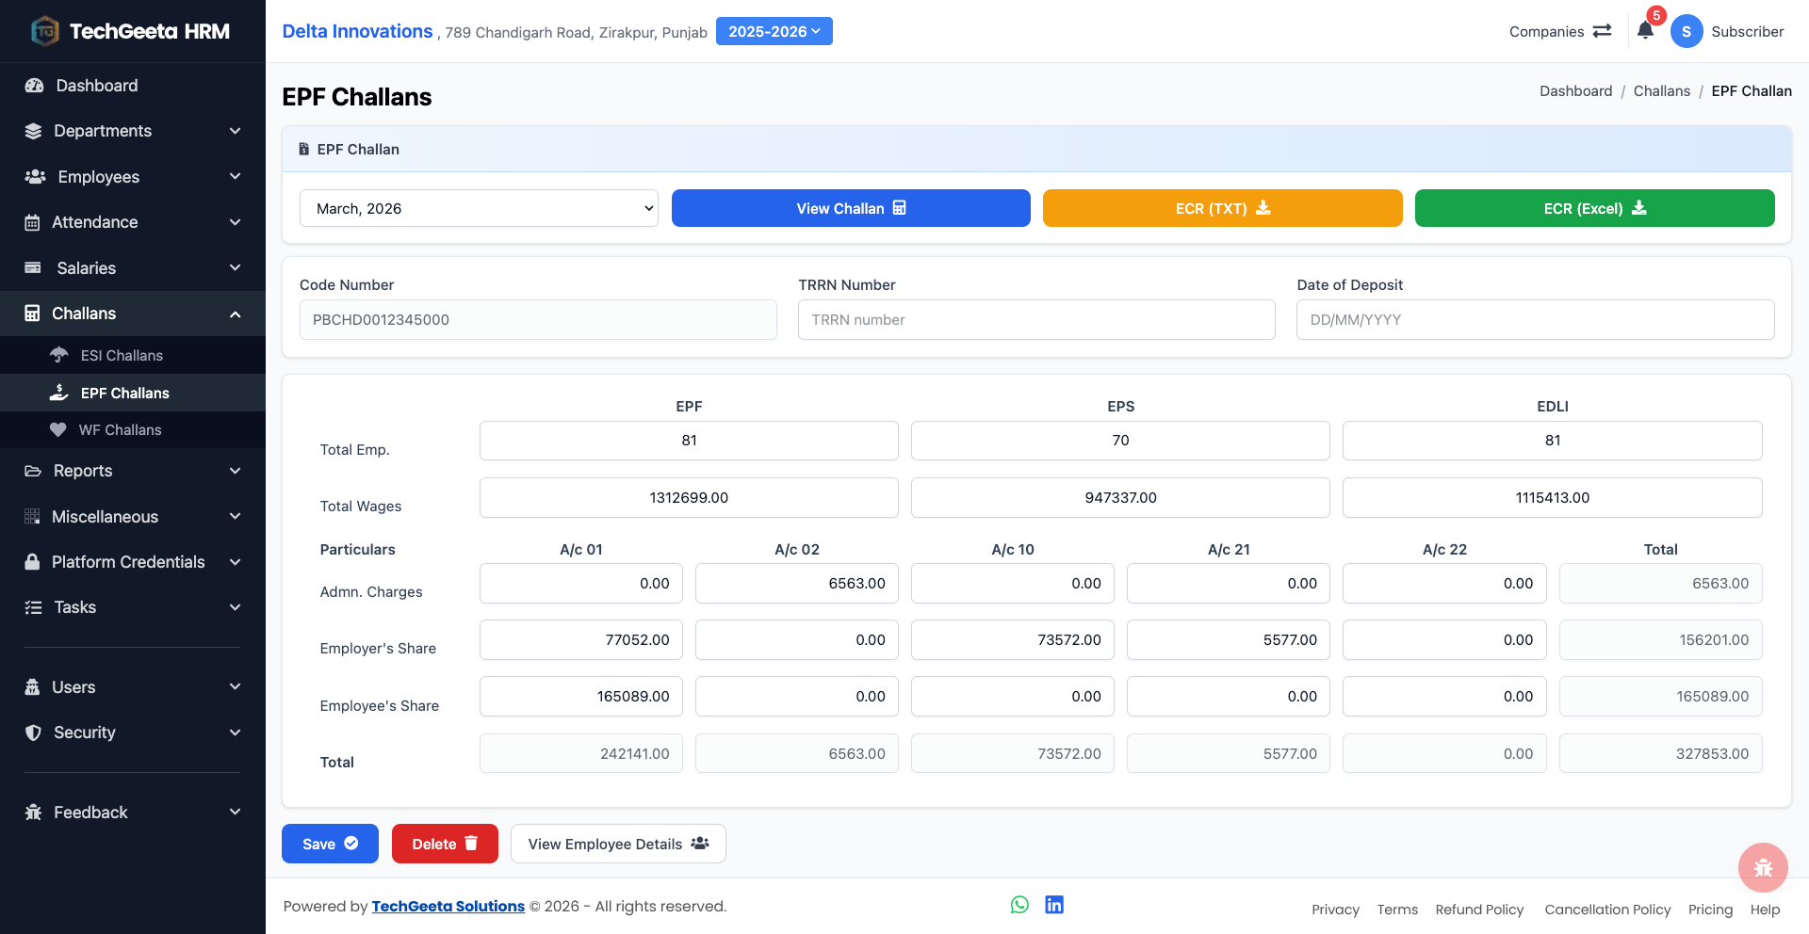1809x934 pixels.
Task: Open the TechGeeta Solutions link
Action: pos(448,906)
